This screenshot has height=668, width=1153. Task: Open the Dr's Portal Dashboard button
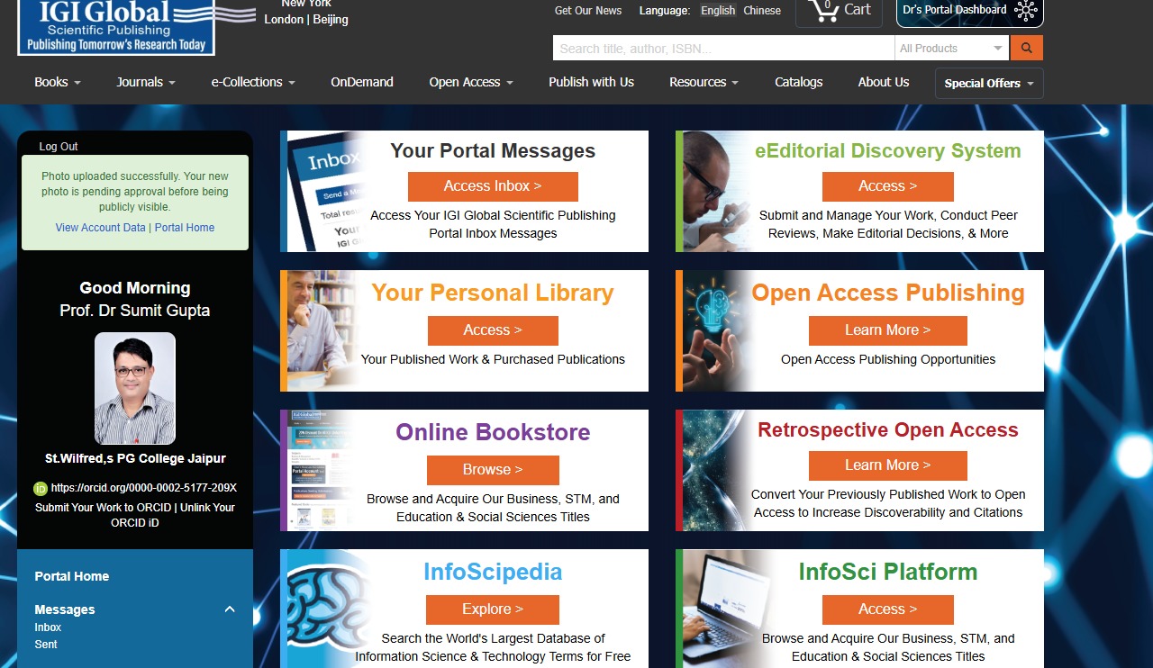click(969, 12)
